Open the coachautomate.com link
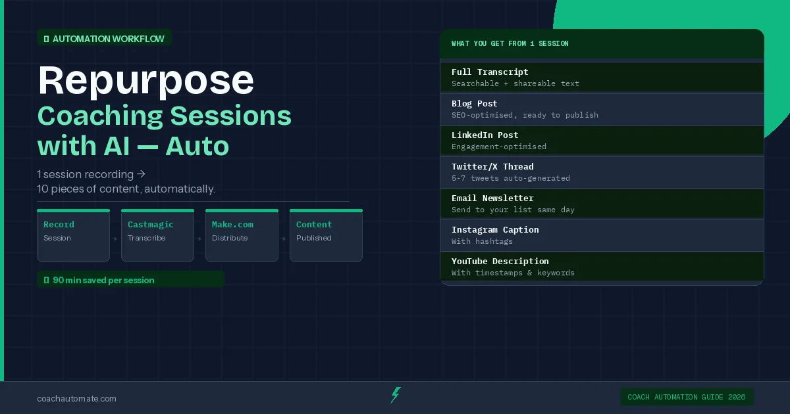This screenshot has width=790, height=414. click(x=77, y=398)
